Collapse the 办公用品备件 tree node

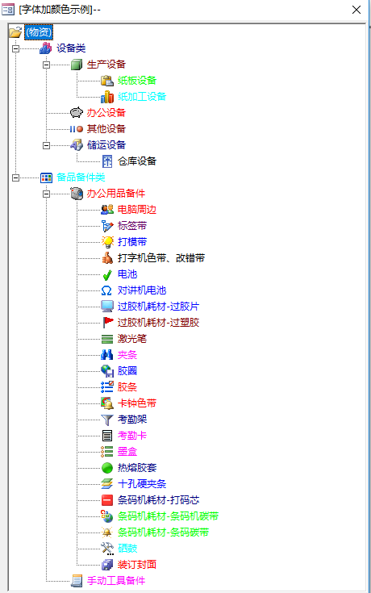coord(46,194)
